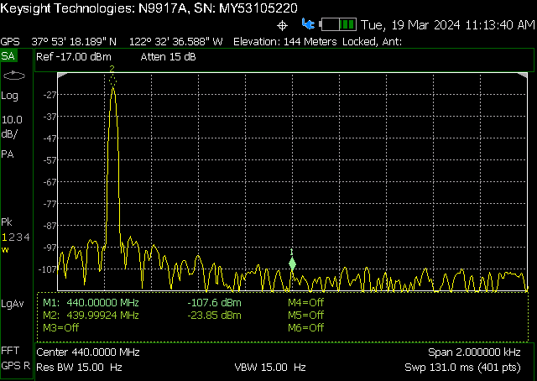The image size is (537, 381).
Task: Open the Log scale type setting
Action: (x=10, y=96)
